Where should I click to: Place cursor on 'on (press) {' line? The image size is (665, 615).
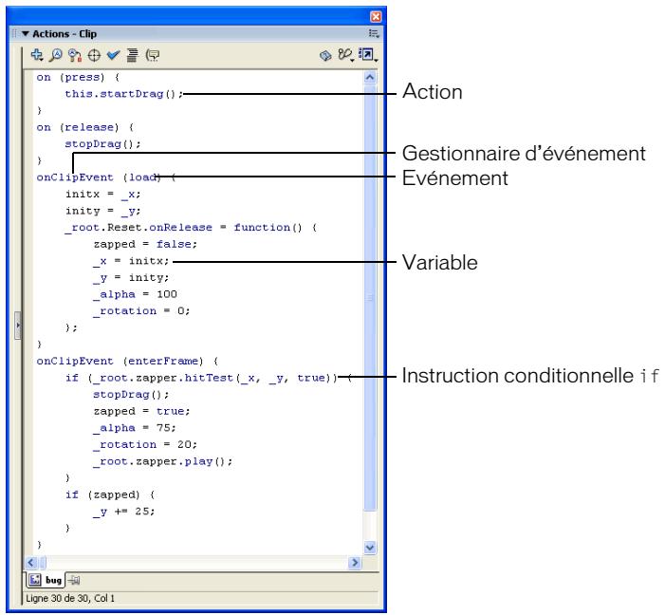[x=78, y=77]
